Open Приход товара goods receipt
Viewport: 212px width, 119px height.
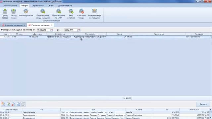click(x=5, y=14)
